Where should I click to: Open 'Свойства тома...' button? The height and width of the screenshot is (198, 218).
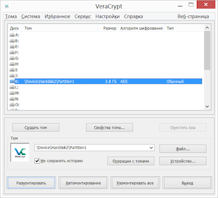[110, 127]
